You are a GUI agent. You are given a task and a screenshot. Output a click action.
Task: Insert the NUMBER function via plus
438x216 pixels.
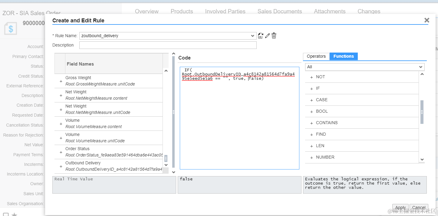[311, 157]
